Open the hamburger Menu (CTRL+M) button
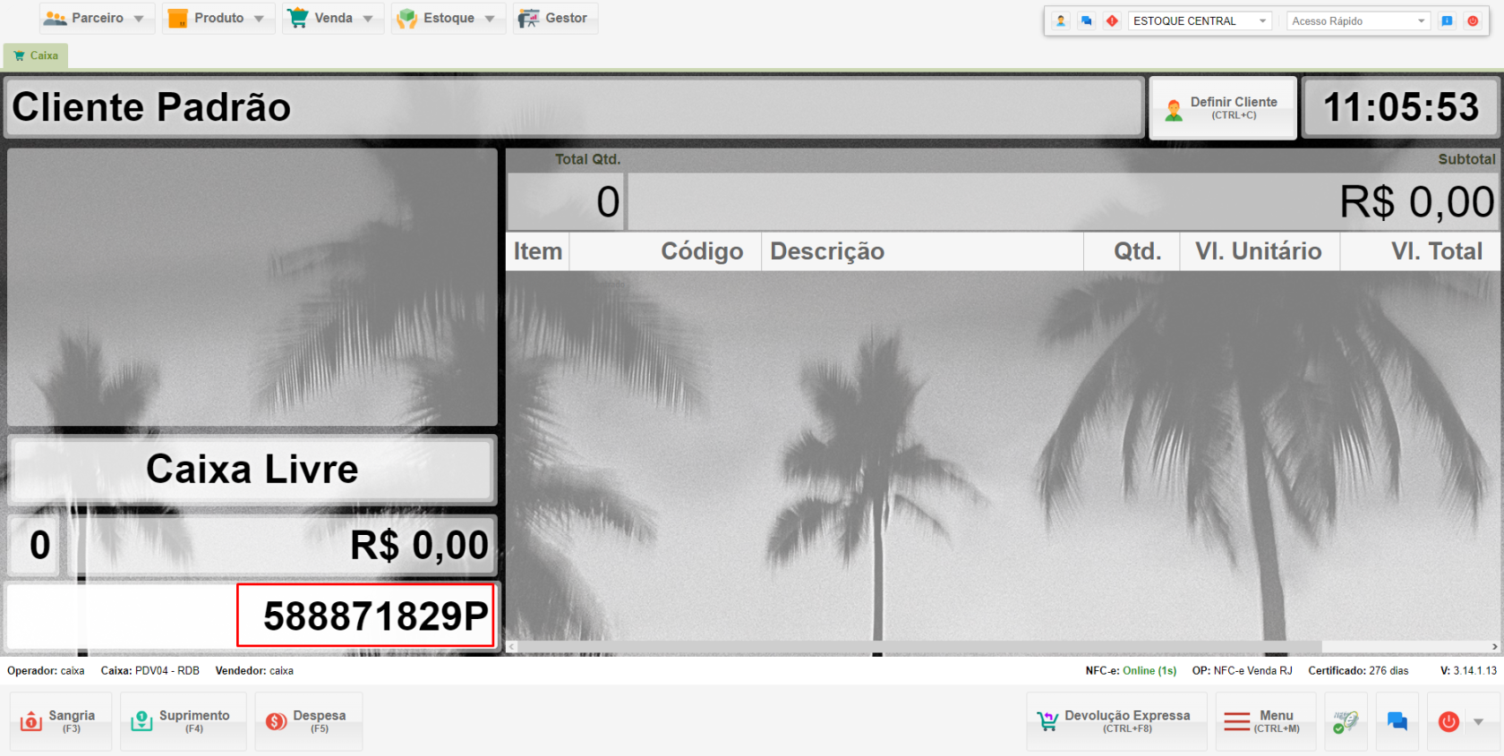The width and height of the screenshot is (1504, 756). (1265, 721)
